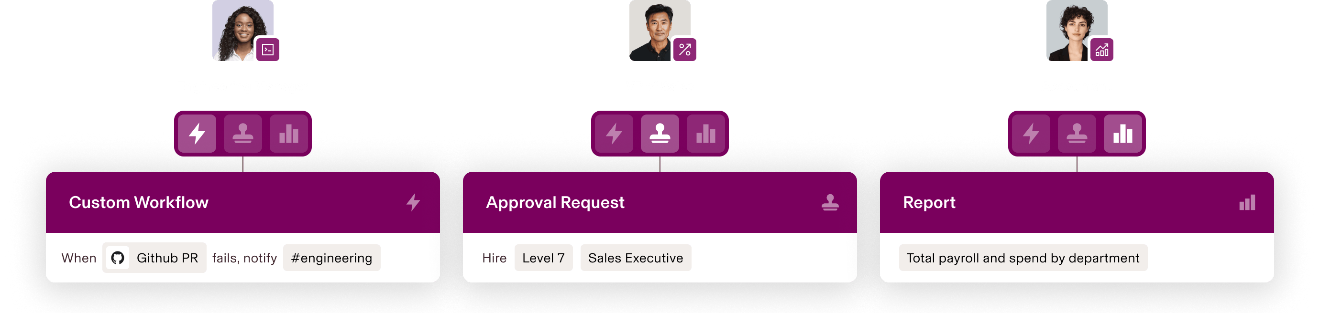Screen dimensions: 1320x313
Task: Click the lightning bolt in right toolbar
Action: coord(1031,134)
